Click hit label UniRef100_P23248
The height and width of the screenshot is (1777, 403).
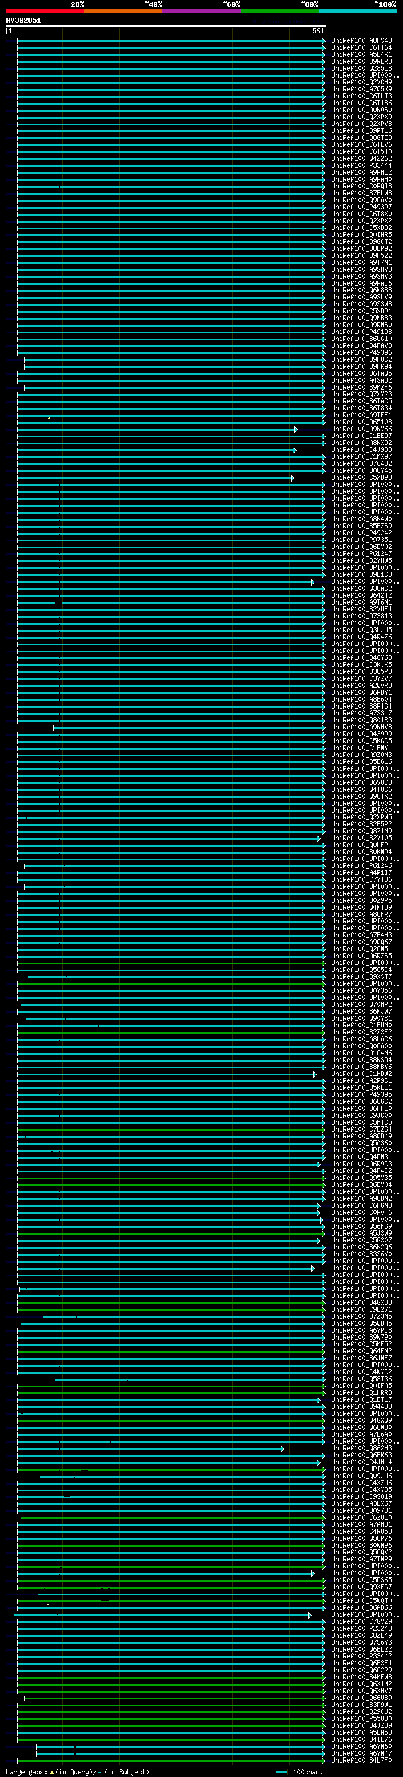(361, 1628)
